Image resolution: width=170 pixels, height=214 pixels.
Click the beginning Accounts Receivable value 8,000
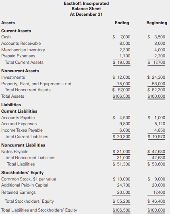(x=160, y=43)
